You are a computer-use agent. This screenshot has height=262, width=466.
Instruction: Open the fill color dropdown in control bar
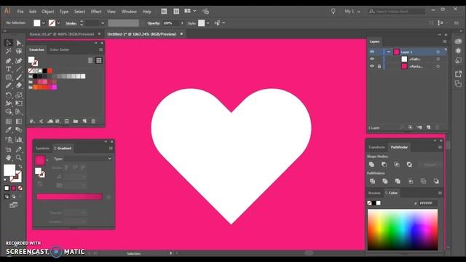tap(44, 23)
